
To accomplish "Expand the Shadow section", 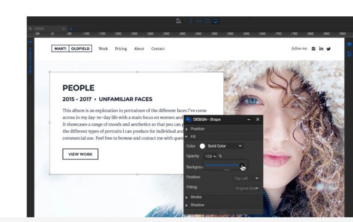I will point(197,205).
